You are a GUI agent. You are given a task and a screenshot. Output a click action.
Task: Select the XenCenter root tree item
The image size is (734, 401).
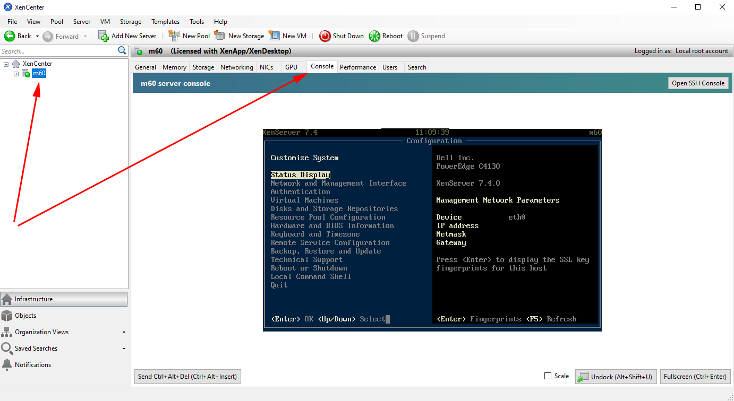point(37,64)
